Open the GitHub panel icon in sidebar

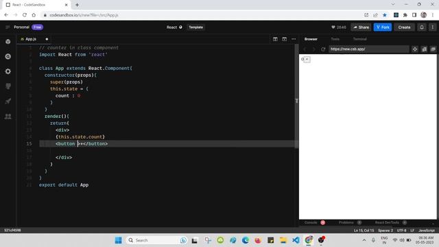pyautogui.click(x=8, y=86)
